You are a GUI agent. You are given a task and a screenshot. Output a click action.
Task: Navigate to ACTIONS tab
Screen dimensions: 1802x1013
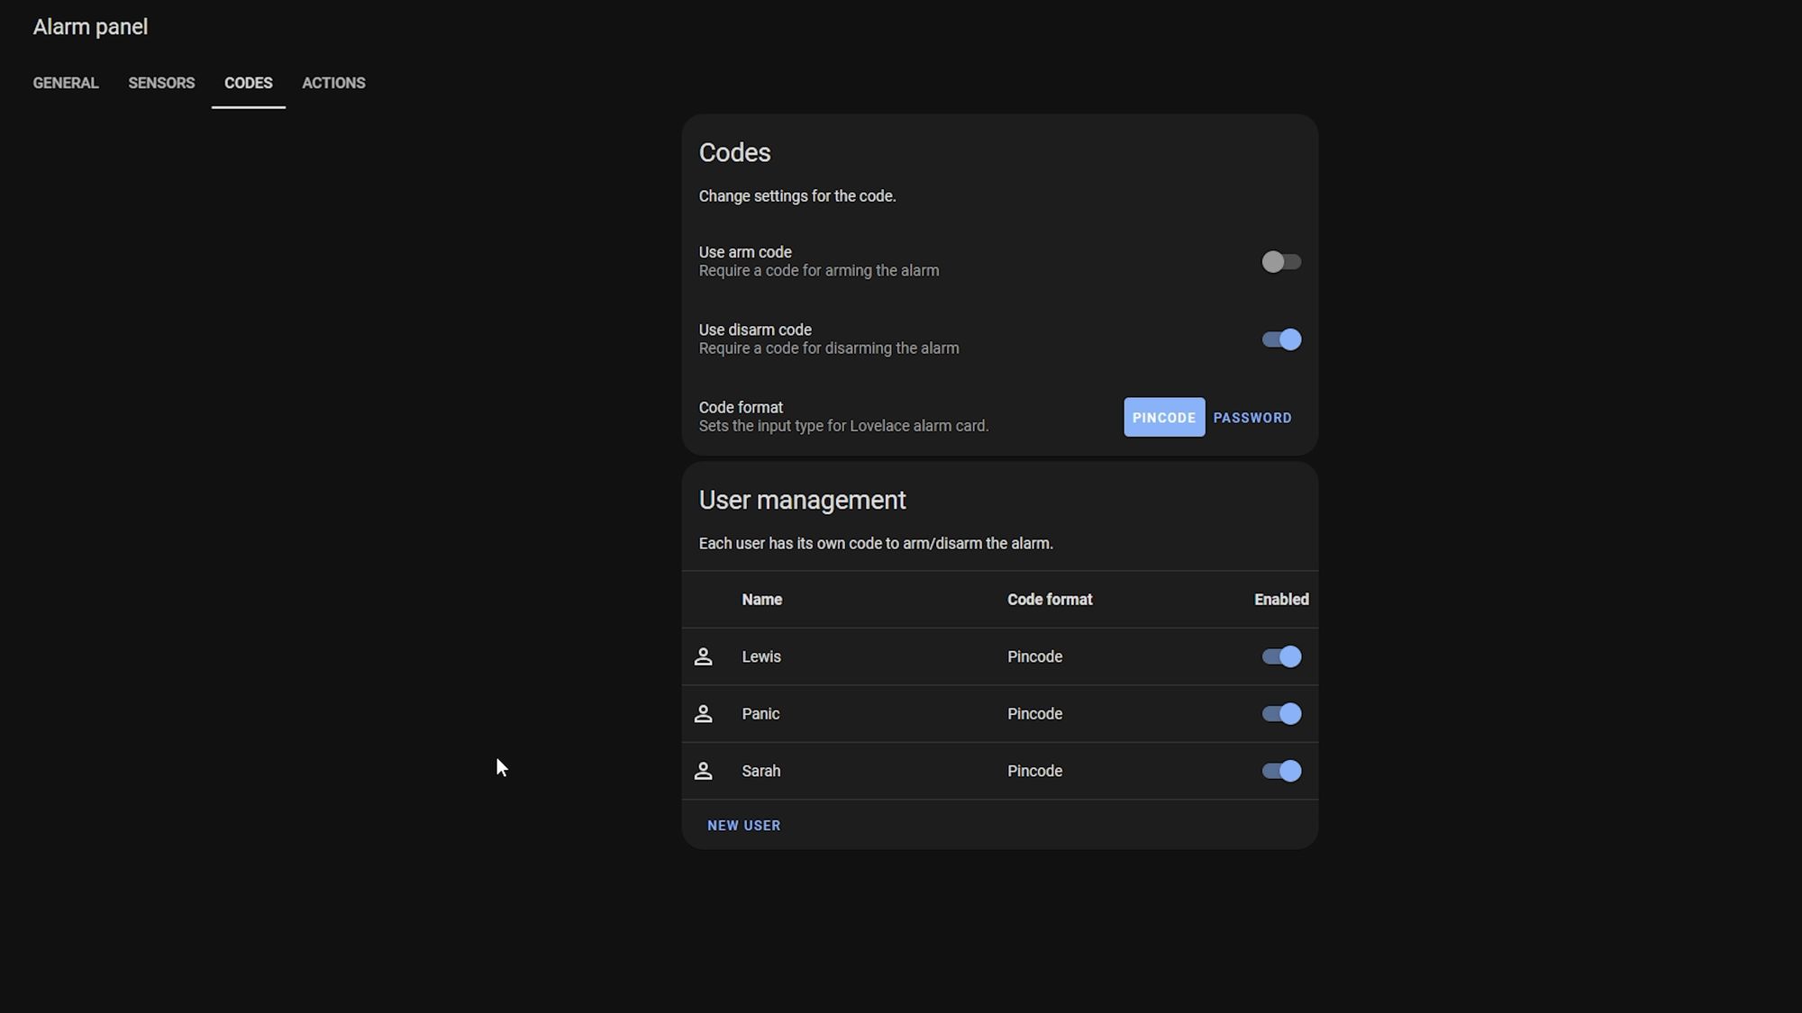point(334,84)
